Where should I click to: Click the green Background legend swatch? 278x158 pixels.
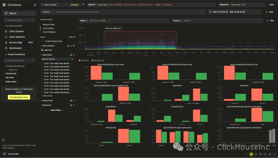coord(92,60)
